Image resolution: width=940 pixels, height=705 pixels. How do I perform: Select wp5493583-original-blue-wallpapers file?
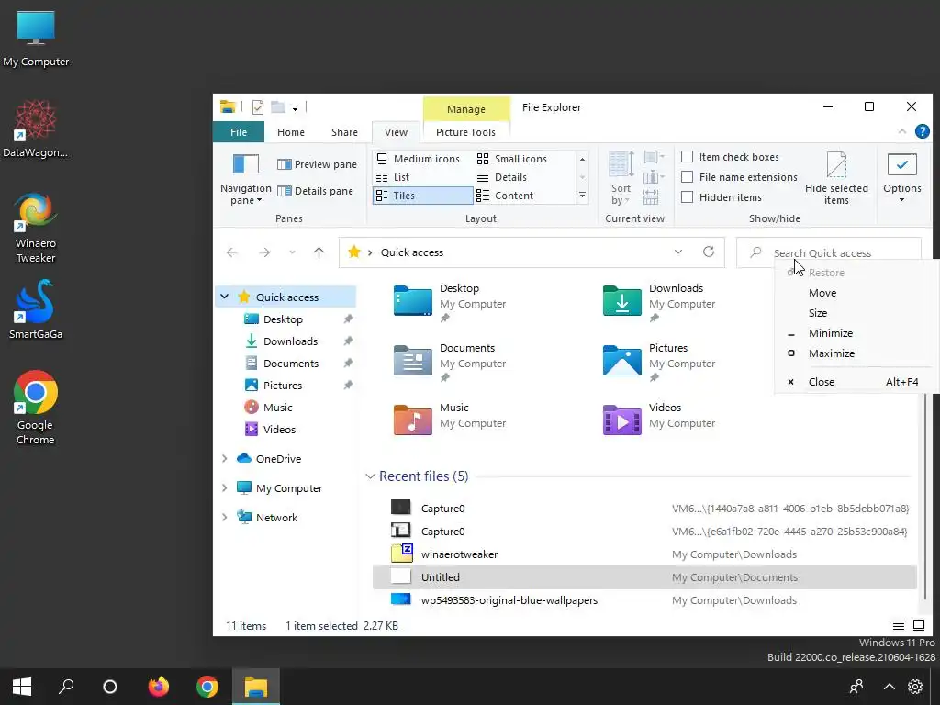644,600
